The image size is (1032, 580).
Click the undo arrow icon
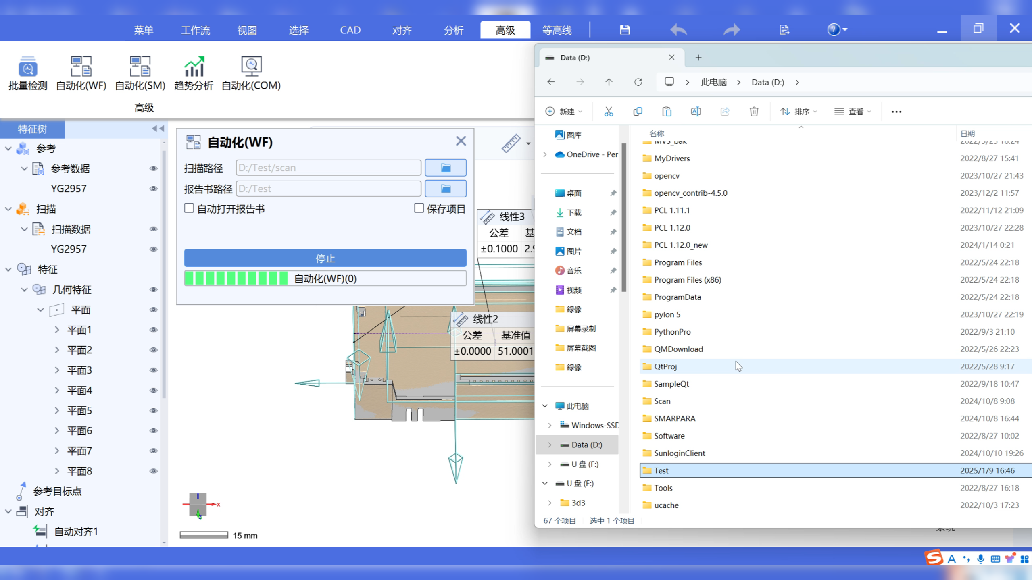pos(678,29)
